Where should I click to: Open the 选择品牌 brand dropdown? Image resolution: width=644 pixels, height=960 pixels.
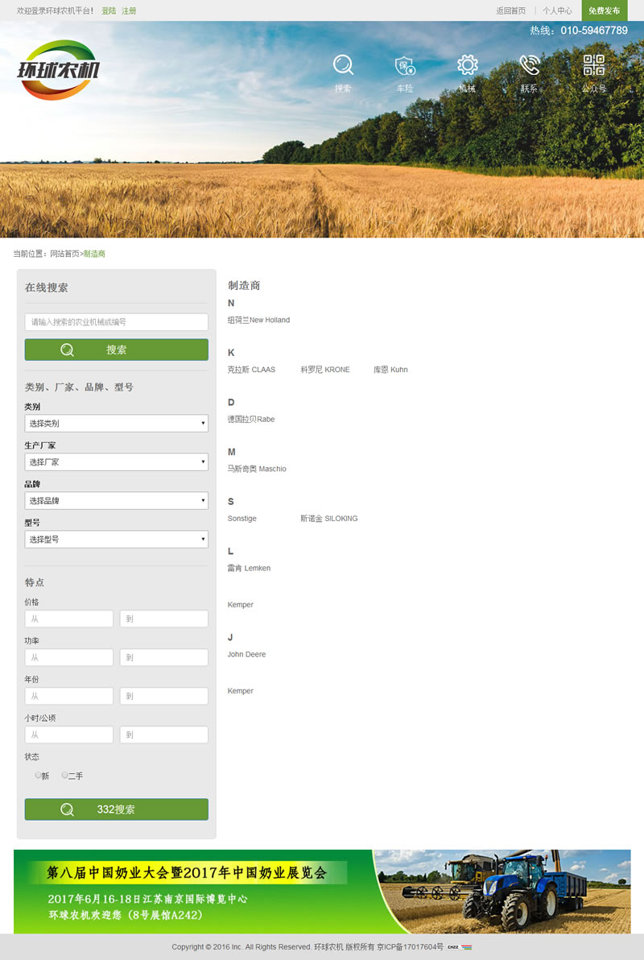point(116,500)
